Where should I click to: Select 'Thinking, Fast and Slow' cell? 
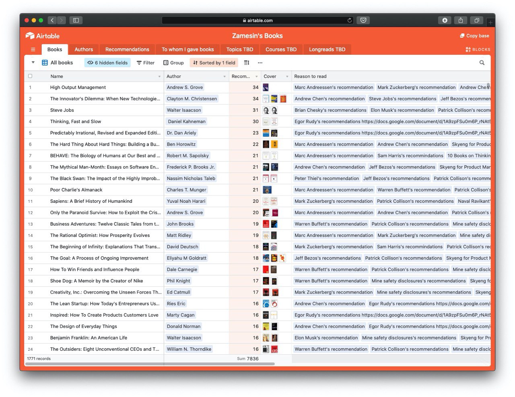click(x=94, y=121)
